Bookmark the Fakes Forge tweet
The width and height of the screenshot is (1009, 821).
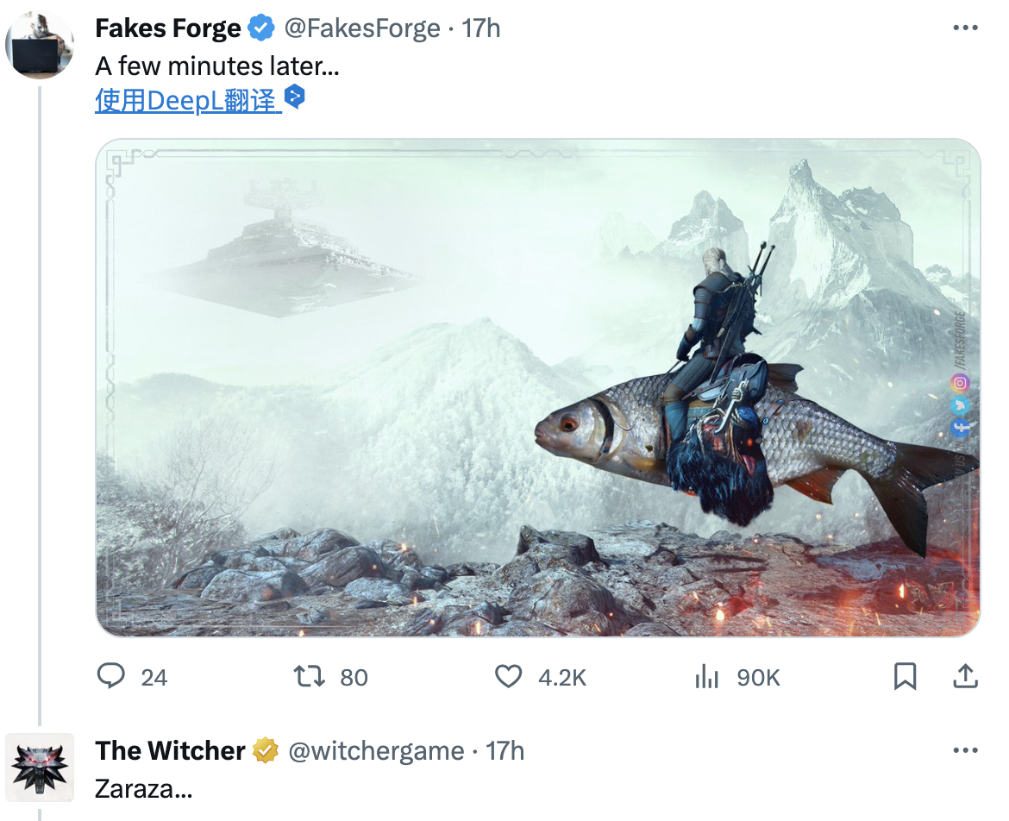905,677
